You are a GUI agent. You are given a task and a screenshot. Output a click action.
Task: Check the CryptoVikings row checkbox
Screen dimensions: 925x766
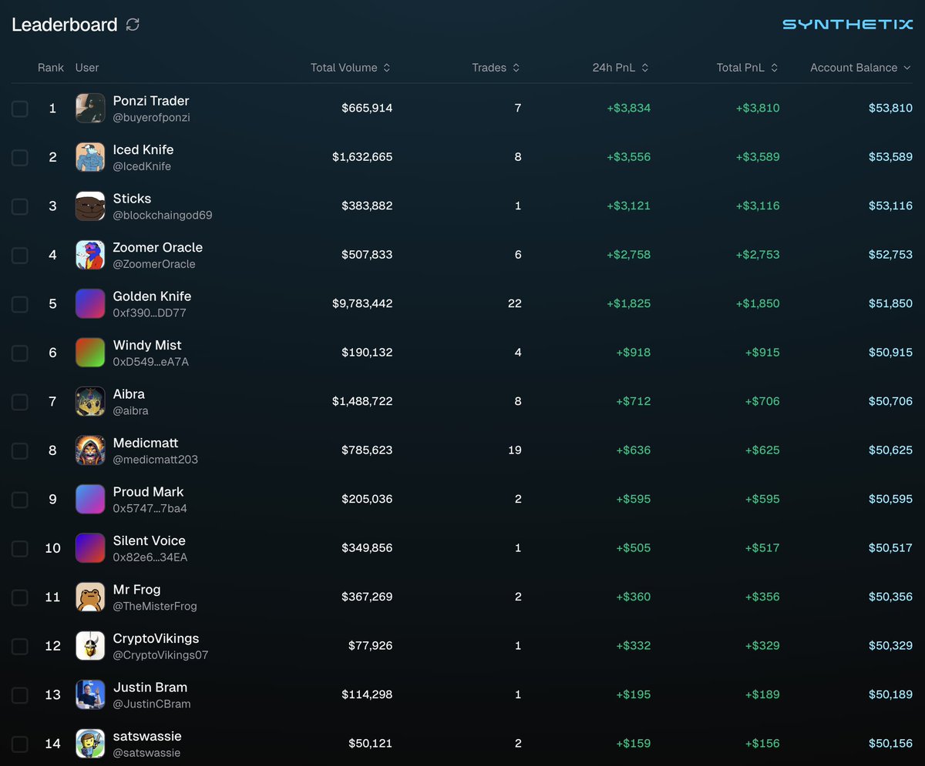coord(20,646)
